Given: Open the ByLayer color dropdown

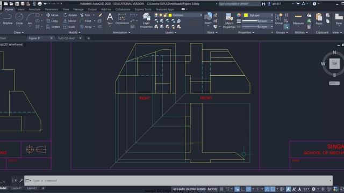Looking at the screenshot, I should [258, 15].
